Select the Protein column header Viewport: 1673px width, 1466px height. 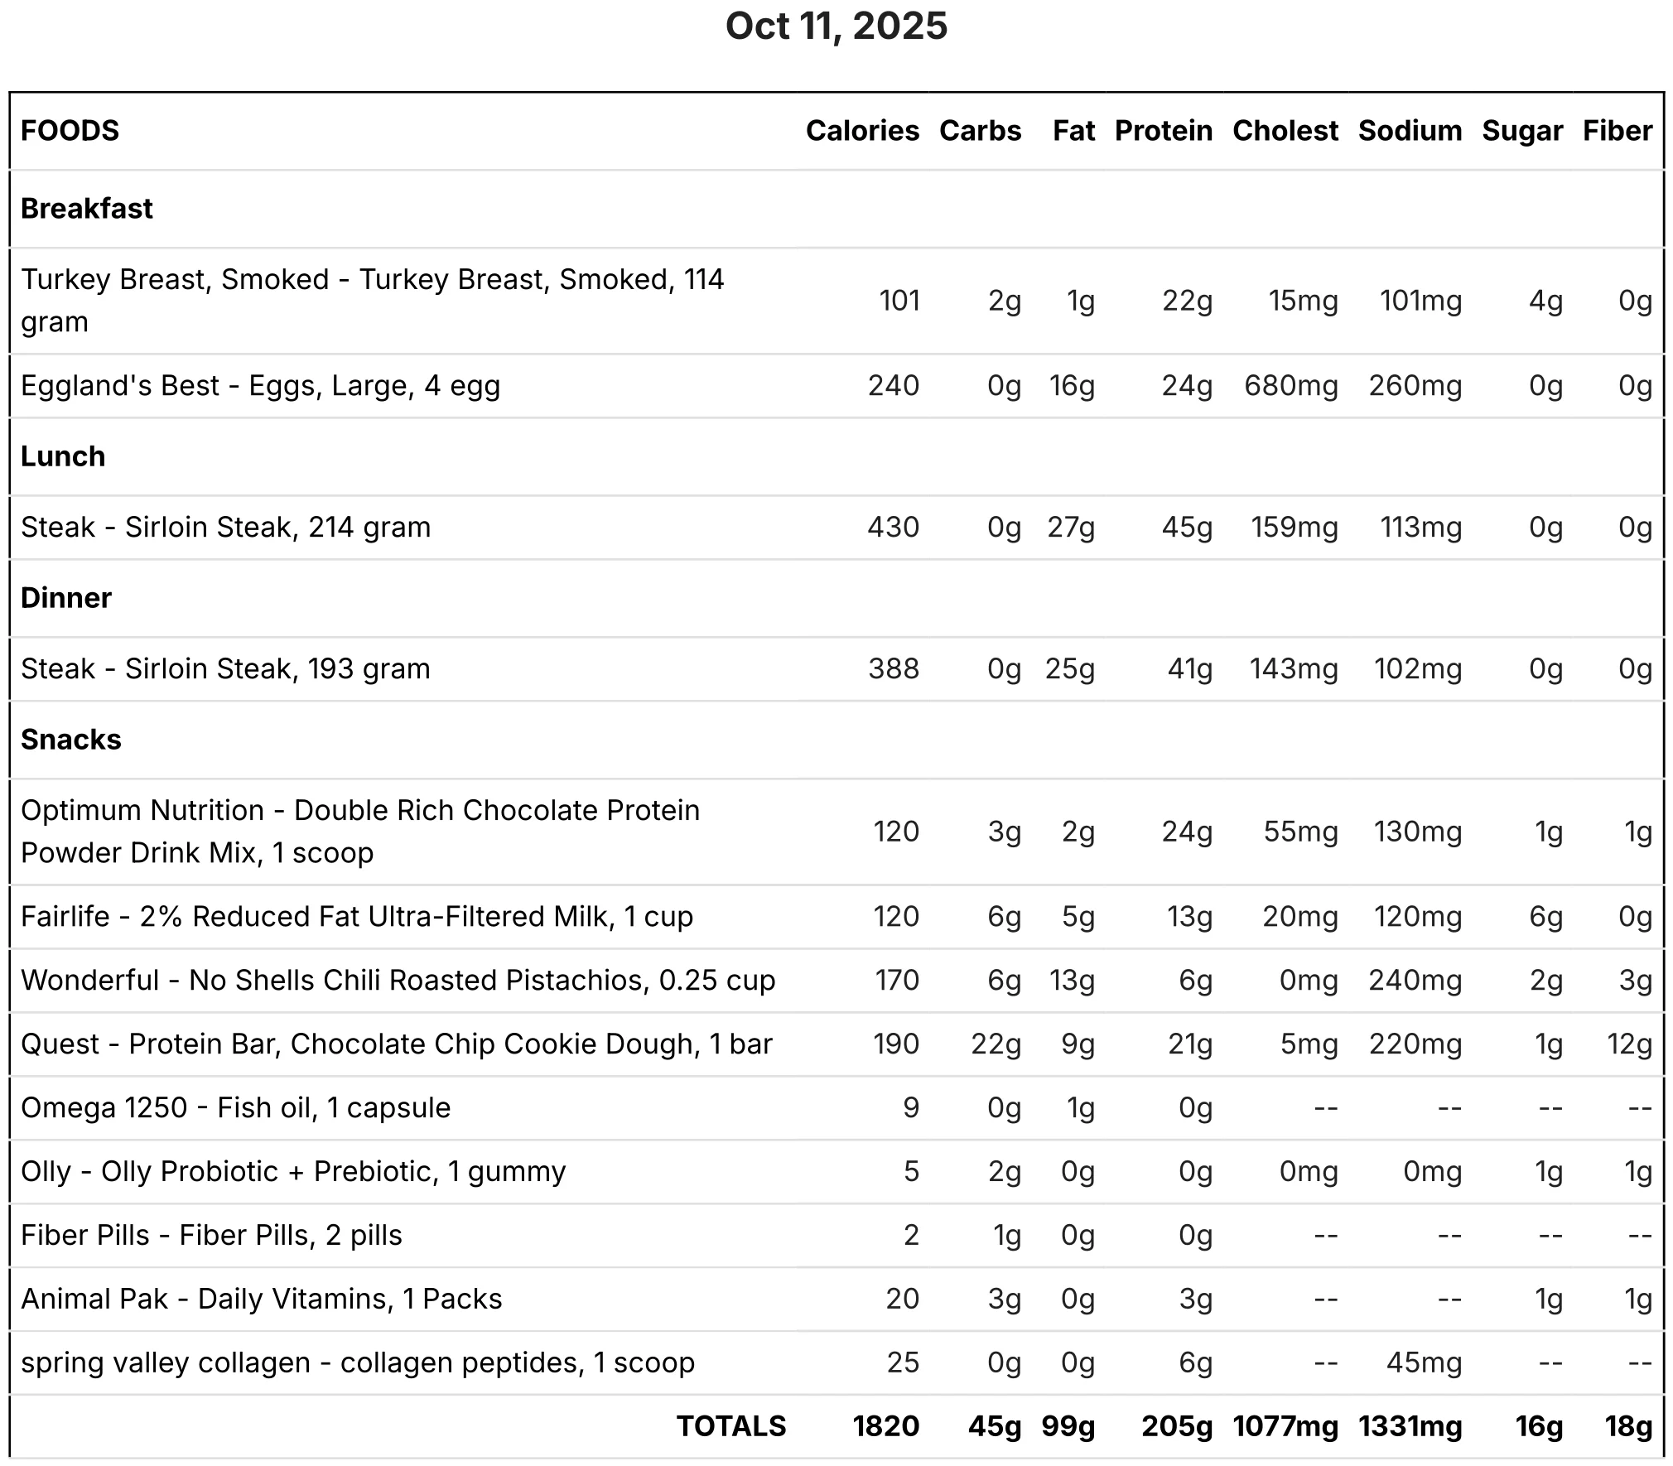pos(1164,131)
